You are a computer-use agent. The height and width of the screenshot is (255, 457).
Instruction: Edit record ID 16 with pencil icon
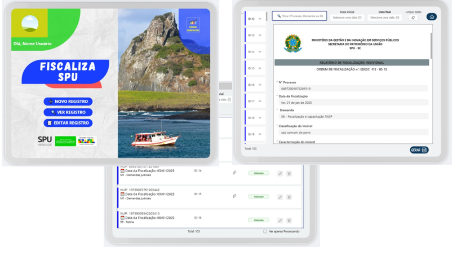(280, 221)
